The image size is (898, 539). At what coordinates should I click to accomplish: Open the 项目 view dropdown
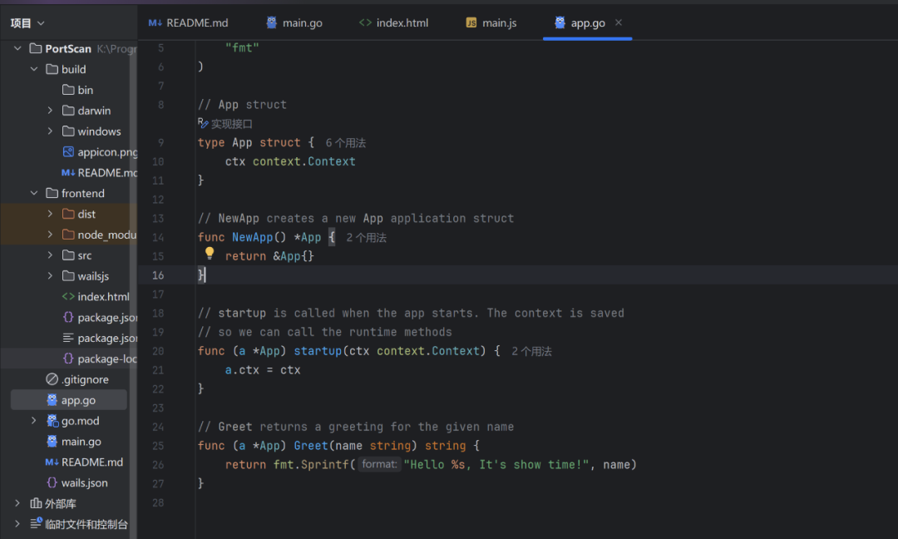pos(27,23)
